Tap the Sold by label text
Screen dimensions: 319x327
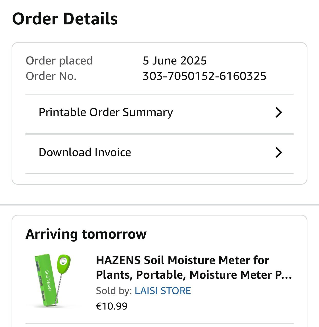pos(114,291)
